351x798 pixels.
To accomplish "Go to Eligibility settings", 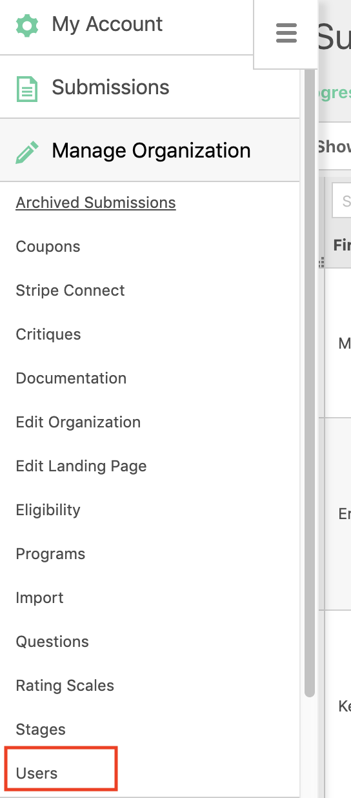I will coord(48,510).
